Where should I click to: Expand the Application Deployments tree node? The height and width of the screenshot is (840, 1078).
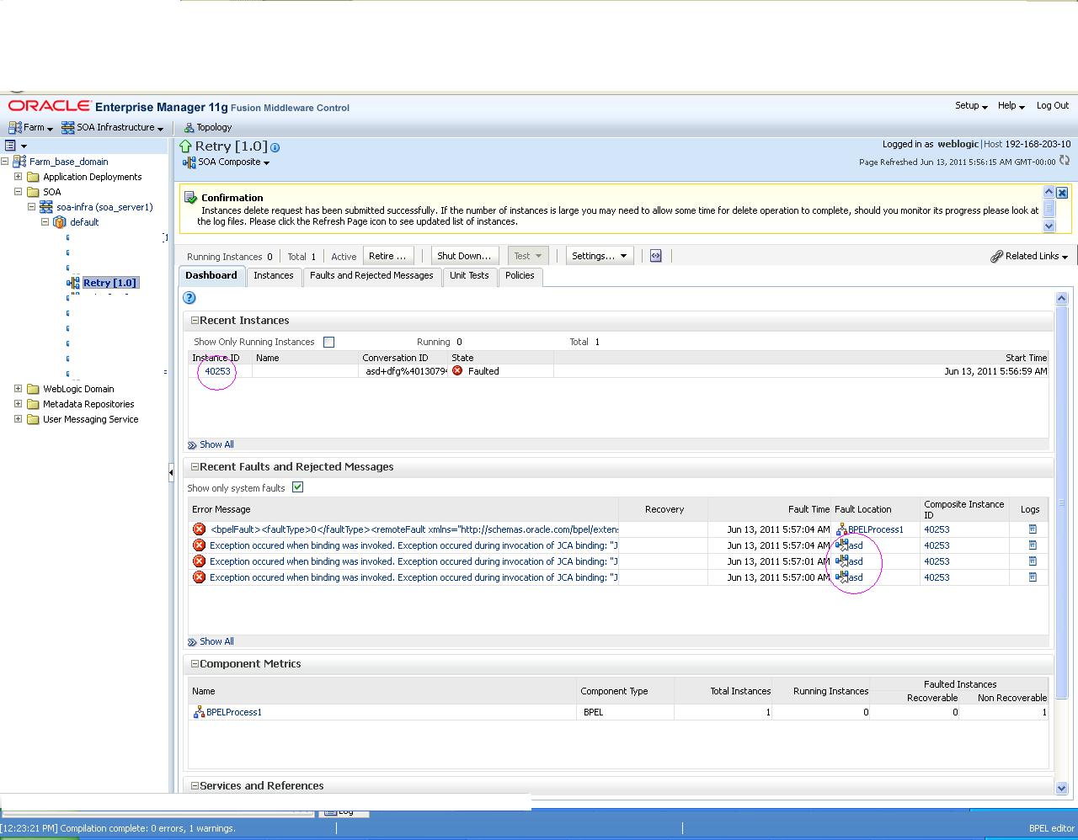[17, 177]
